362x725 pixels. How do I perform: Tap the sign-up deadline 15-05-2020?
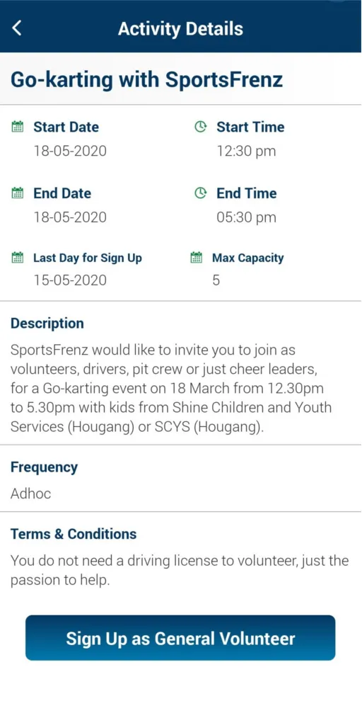(x=70, y=280)
